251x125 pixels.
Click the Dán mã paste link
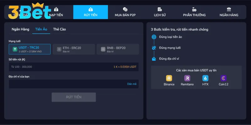click(132, 84)
